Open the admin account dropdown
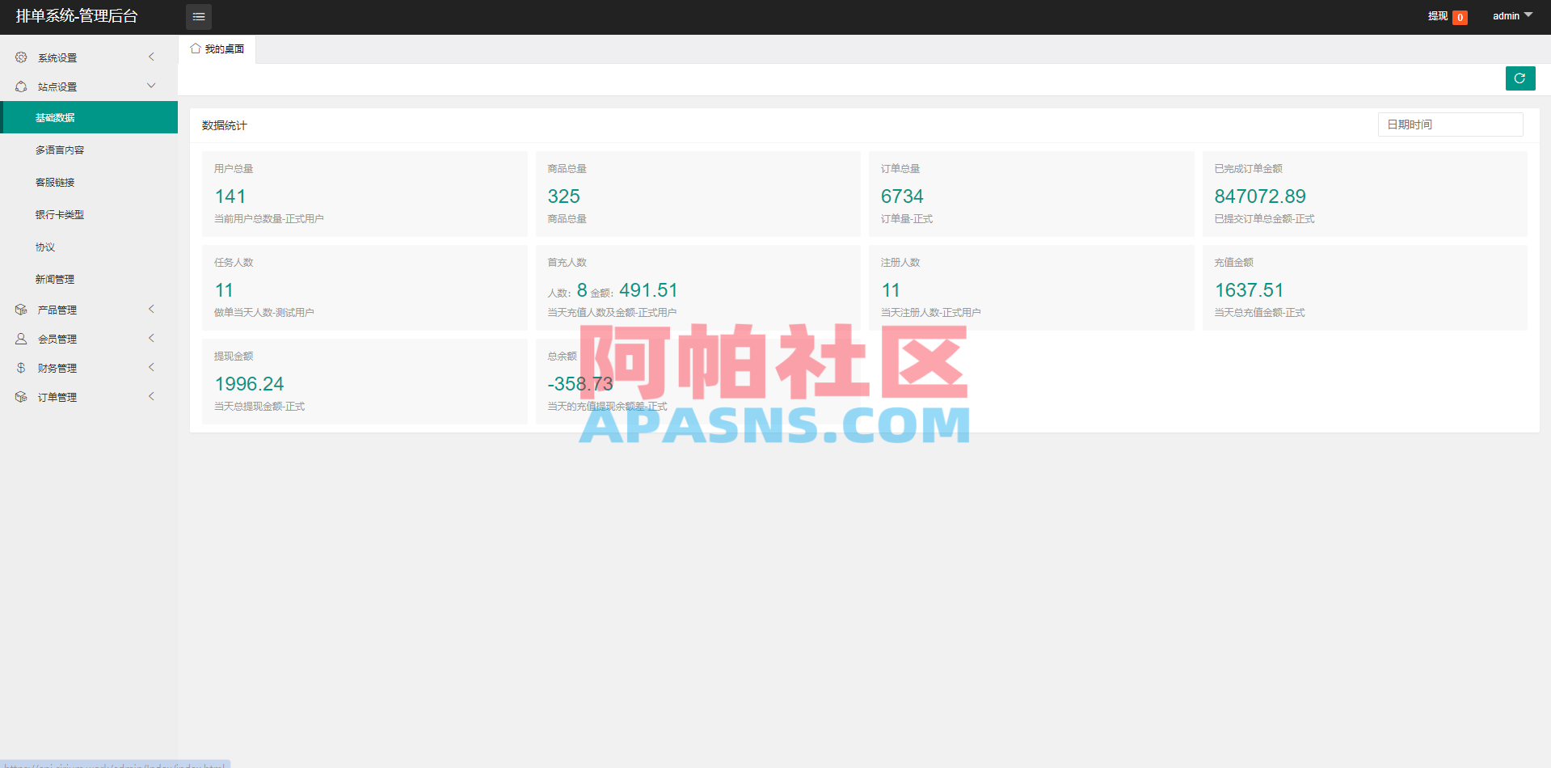The height and width of the screenshot is (768, 1551). coord(1511,15)
